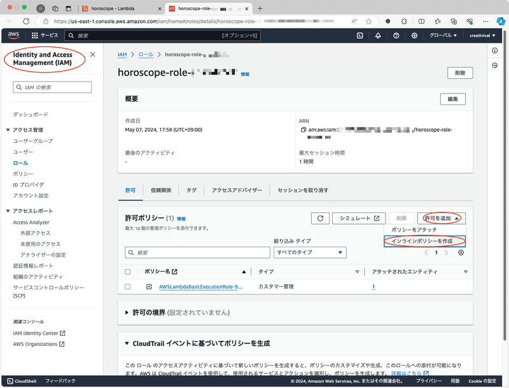Click the AWS top bar 検索 field
Viewport: 509px width, 388px height.
point(162,36)
